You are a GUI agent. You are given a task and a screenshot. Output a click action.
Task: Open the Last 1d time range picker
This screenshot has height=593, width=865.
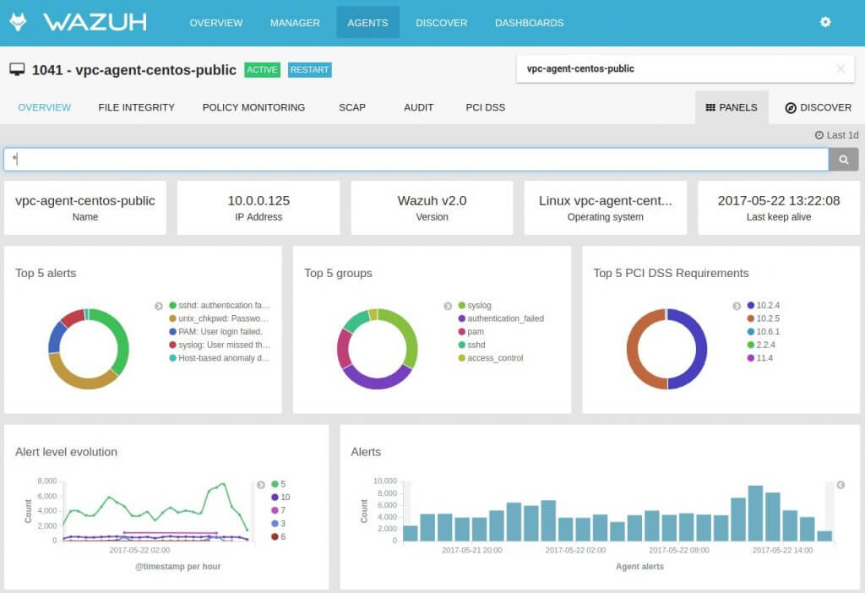click(837, 134)
